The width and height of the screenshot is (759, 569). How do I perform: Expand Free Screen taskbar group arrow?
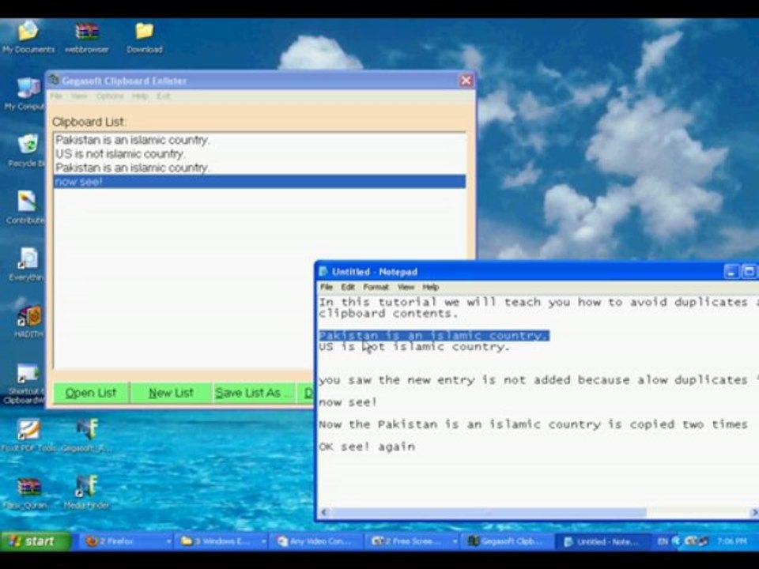455,541
